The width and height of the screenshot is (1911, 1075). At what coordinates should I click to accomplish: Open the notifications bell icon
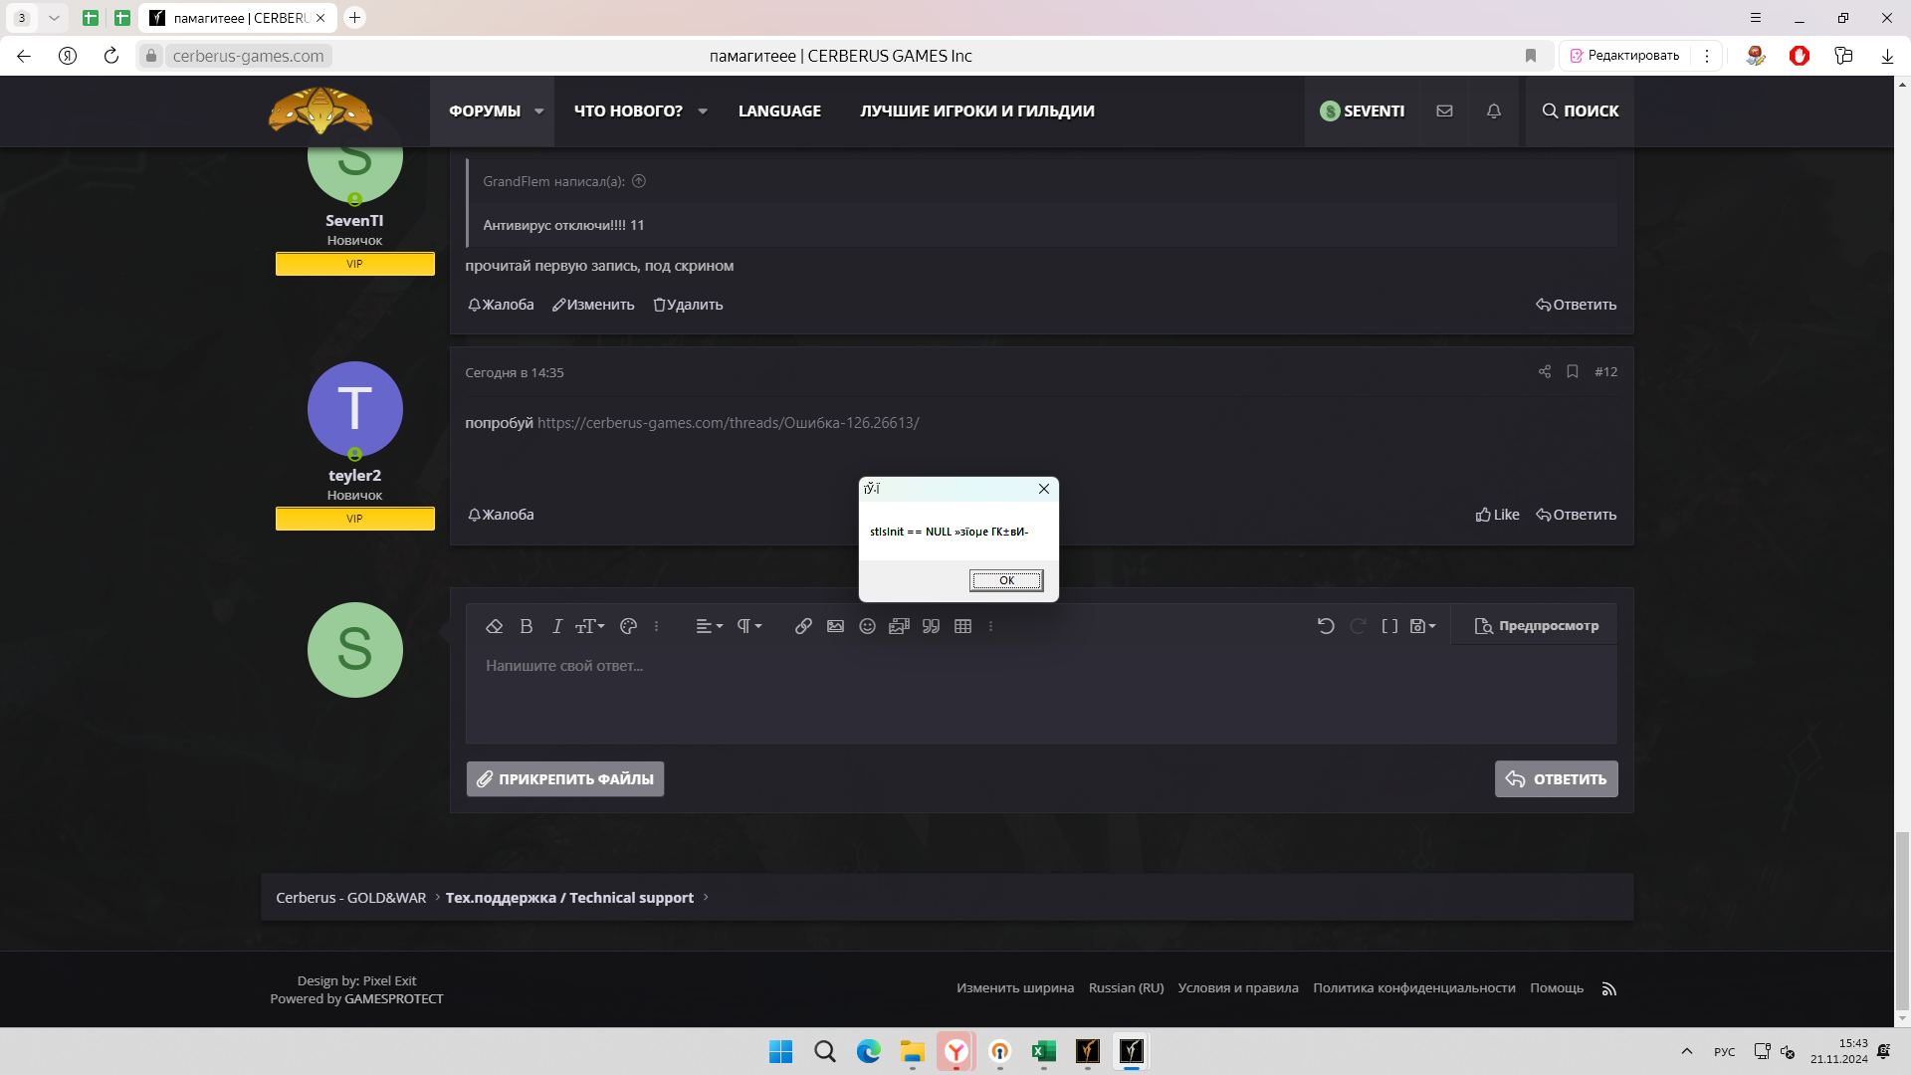tap(1493, 111)
